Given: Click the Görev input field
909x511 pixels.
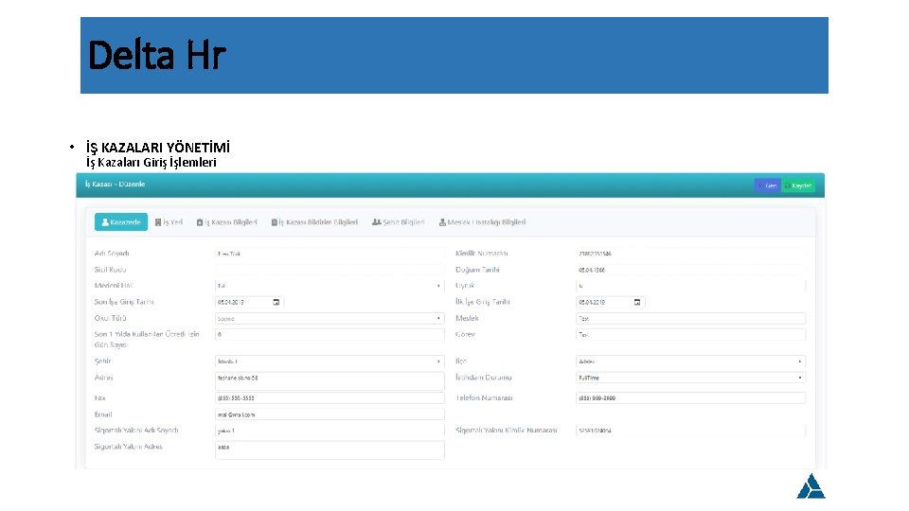Looking at the screenshot, I should tap(690, 334).
